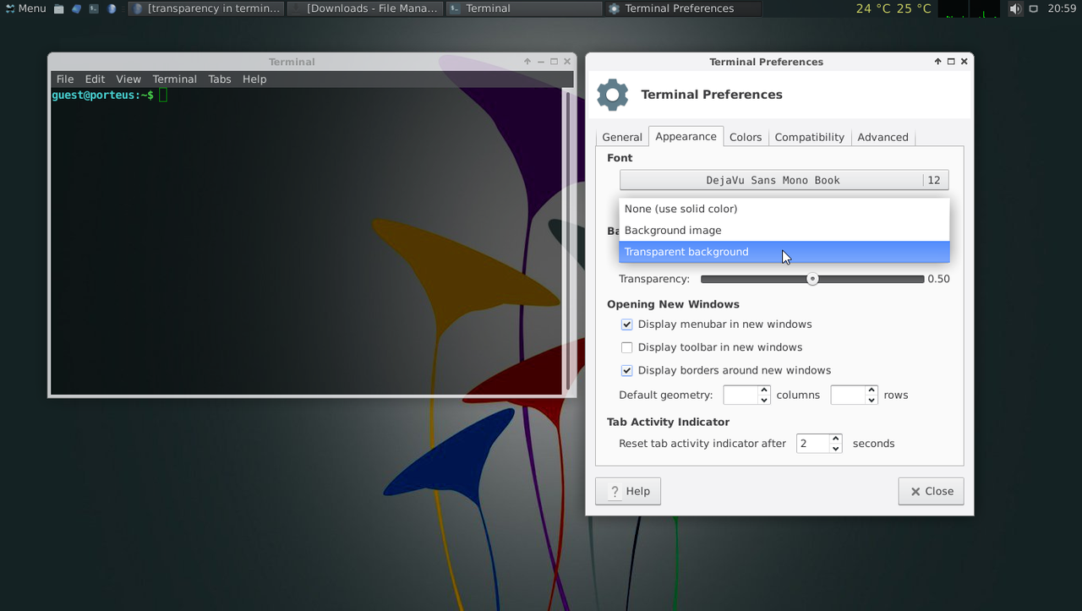Maximize the Terminal Preferences dialog
Viewport: 1082px width, 611px height.
click(x=951, y=62)
